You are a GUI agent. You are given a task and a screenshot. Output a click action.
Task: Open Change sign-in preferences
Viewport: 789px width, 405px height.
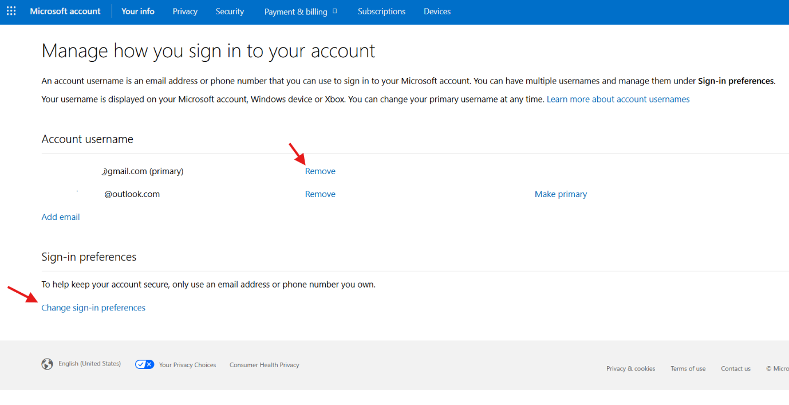tap(93, 308)
